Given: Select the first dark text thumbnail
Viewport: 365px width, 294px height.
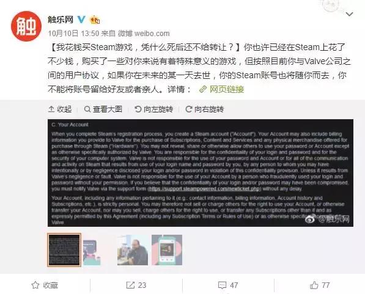Looking at the screenshot, I should point(64,250).
